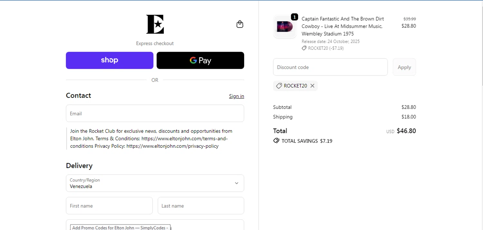
Task: Pay with Google Pay button
Action: (200, 60)
